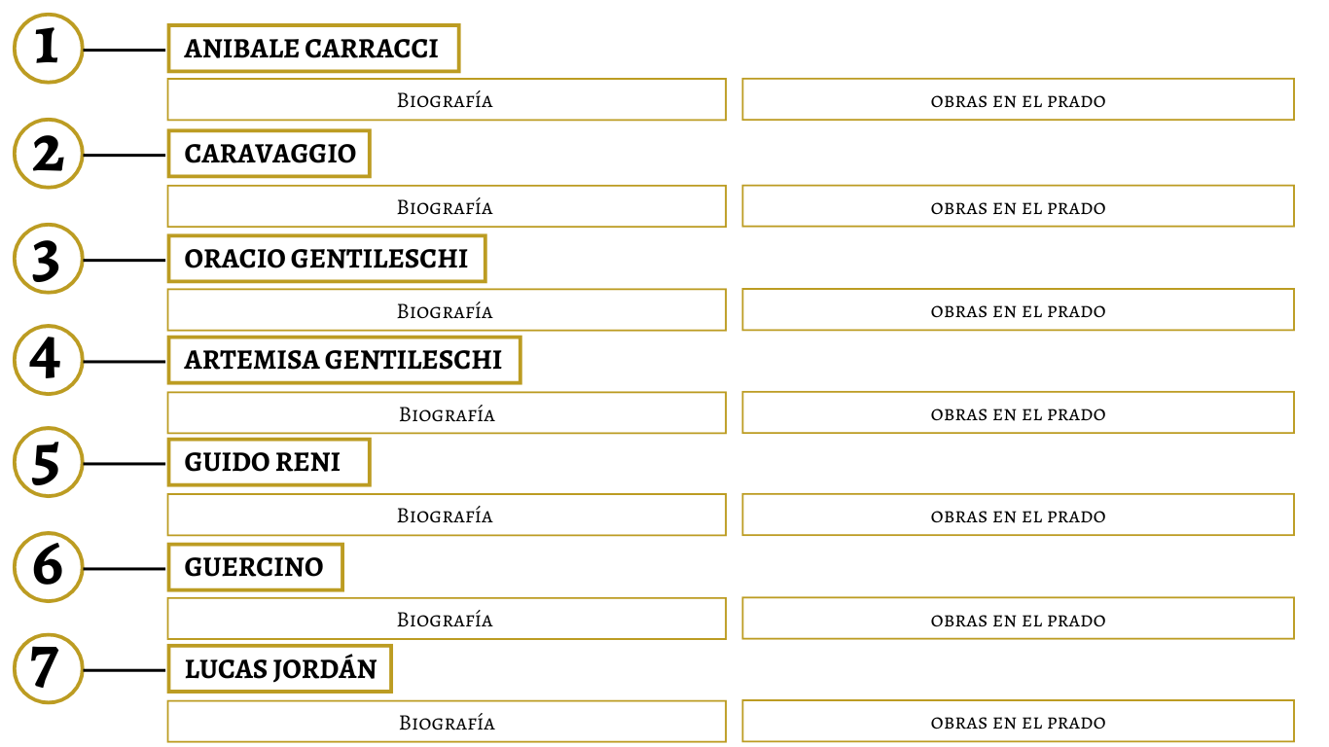
Task: Open Anibale Carracci's Biografía
Action: [x=447, y=99]
